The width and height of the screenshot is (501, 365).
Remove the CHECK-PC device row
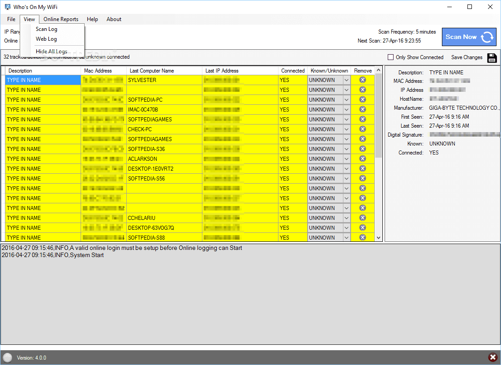[362, 129]
